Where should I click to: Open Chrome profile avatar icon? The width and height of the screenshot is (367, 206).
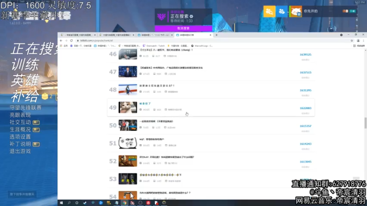(x=358, y=41)
